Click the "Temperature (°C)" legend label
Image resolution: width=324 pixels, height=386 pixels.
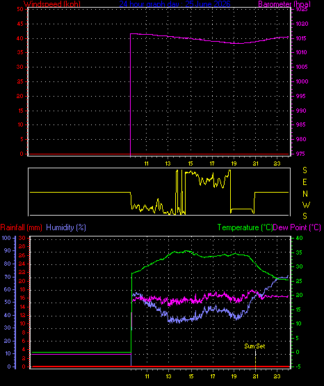click(245, 227)
